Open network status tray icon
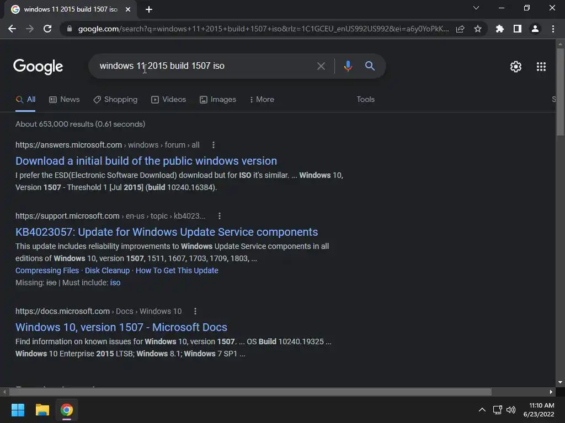 (498, 410)
